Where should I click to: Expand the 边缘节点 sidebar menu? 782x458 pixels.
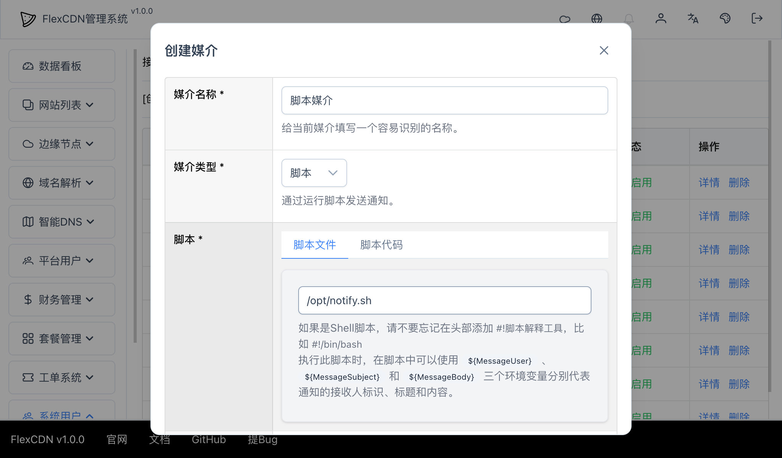(61, 144)
